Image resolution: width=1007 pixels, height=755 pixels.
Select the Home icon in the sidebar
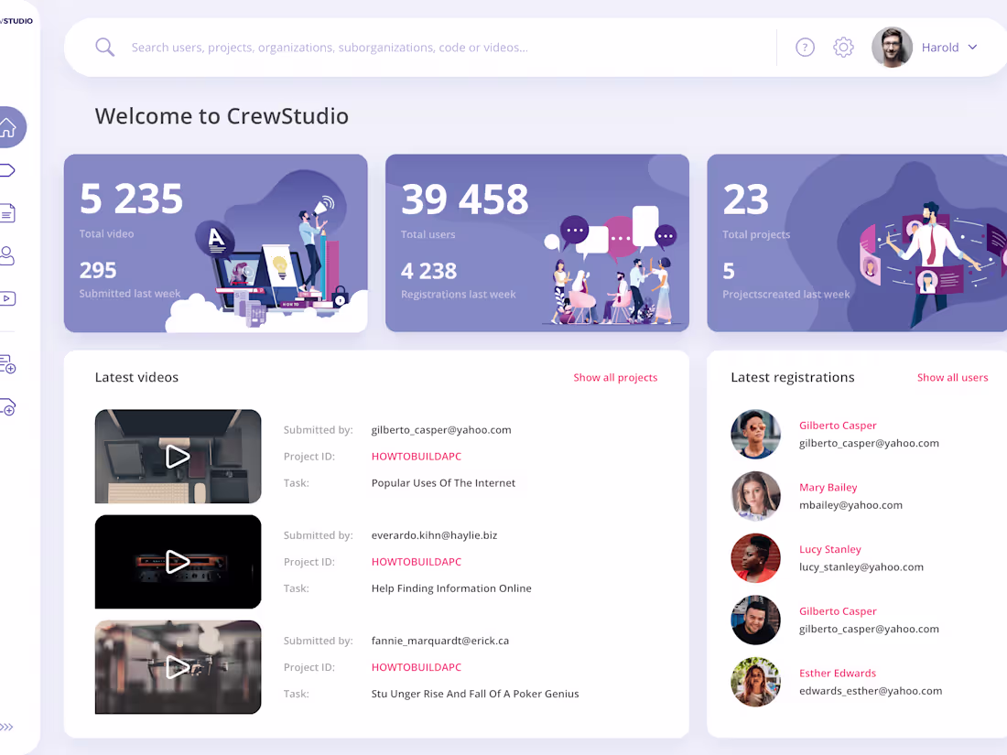(x=8, y=127)
